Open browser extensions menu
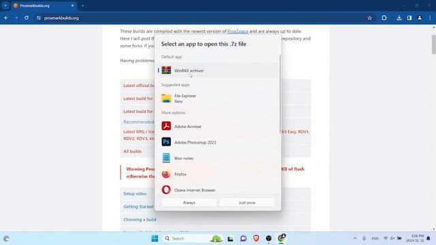Screen dimensions: 436x245 pyautogui.click(x=384, y=18)
